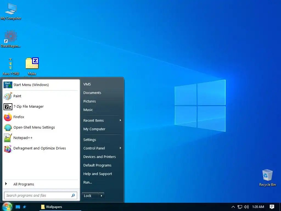Launch 7-Zip File Manager icon

point(8,107)
